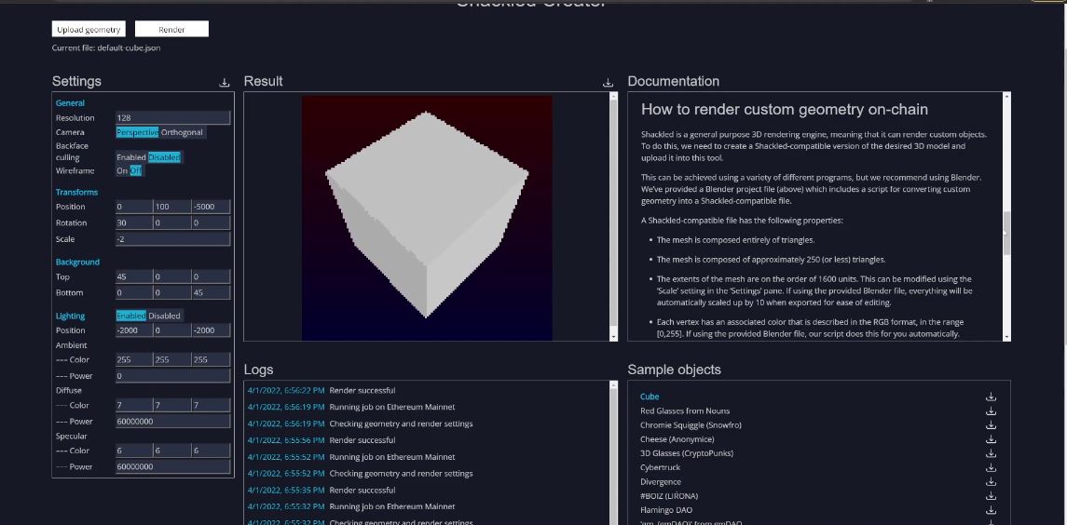Open the Cybertruck sample object
The image size is (1067, 525).
click(660, 467)
